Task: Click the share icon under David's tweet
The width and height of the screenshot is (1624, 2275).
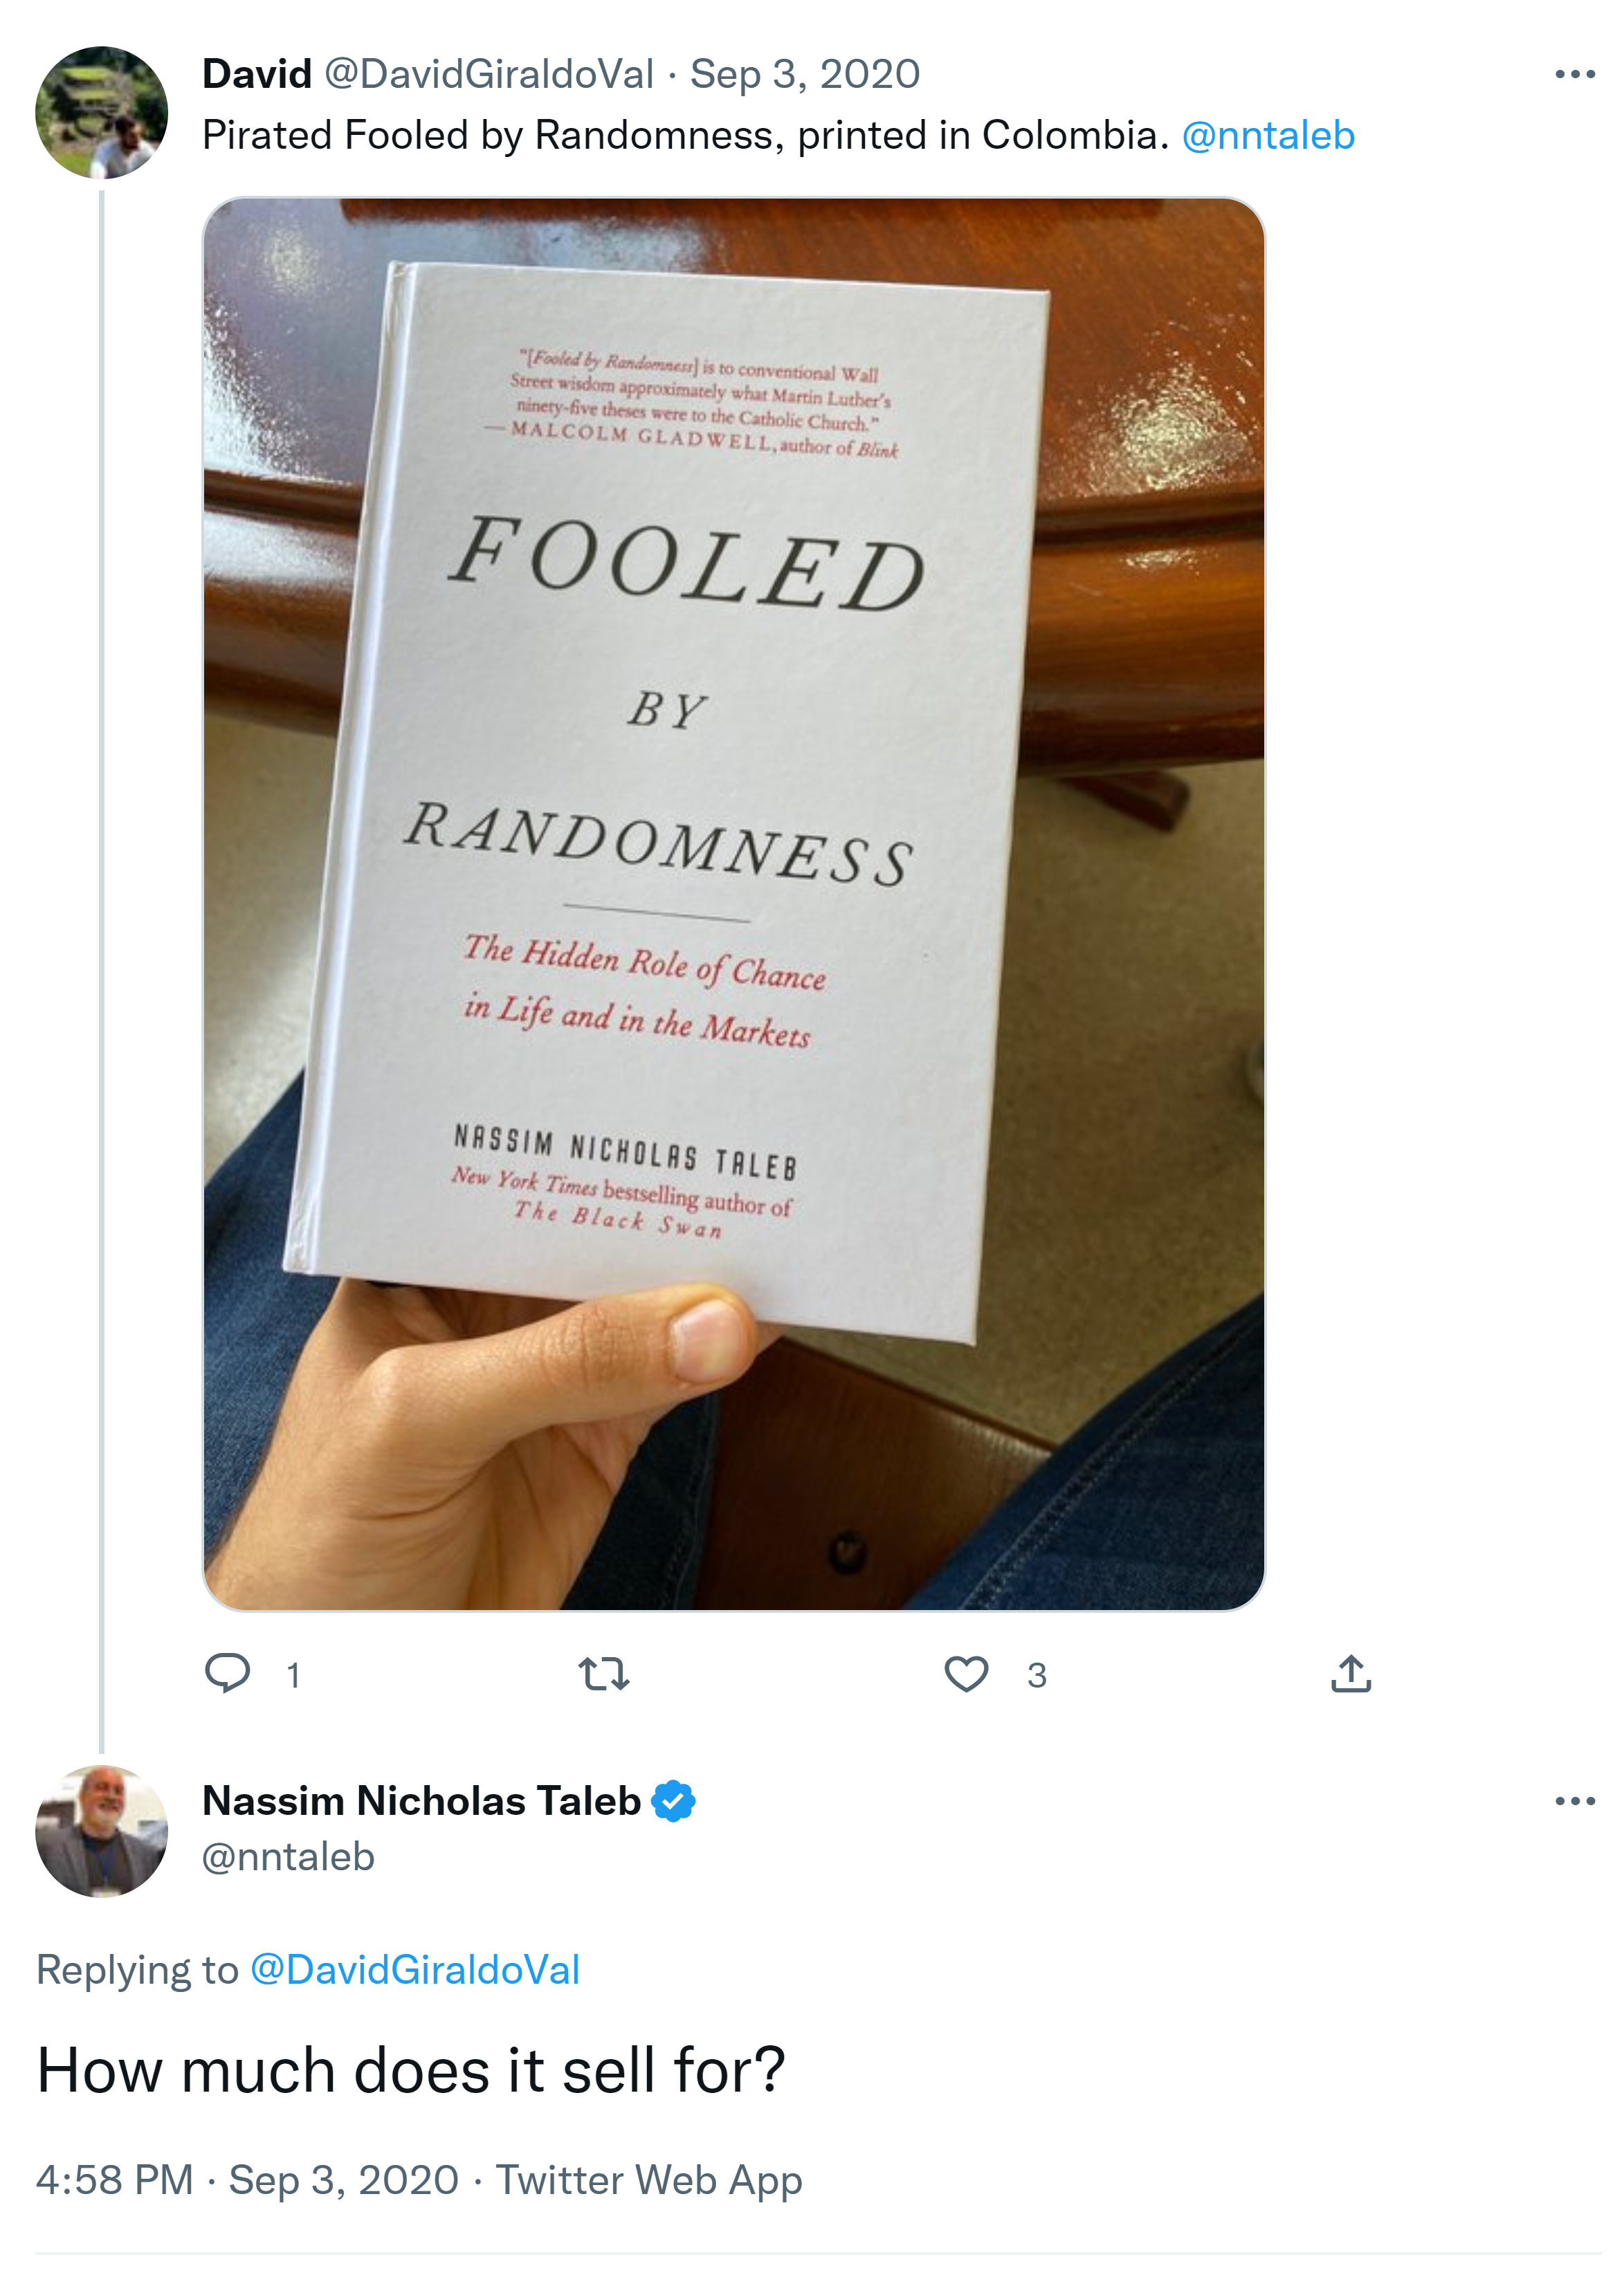Action: (x=1350, y=1673)
